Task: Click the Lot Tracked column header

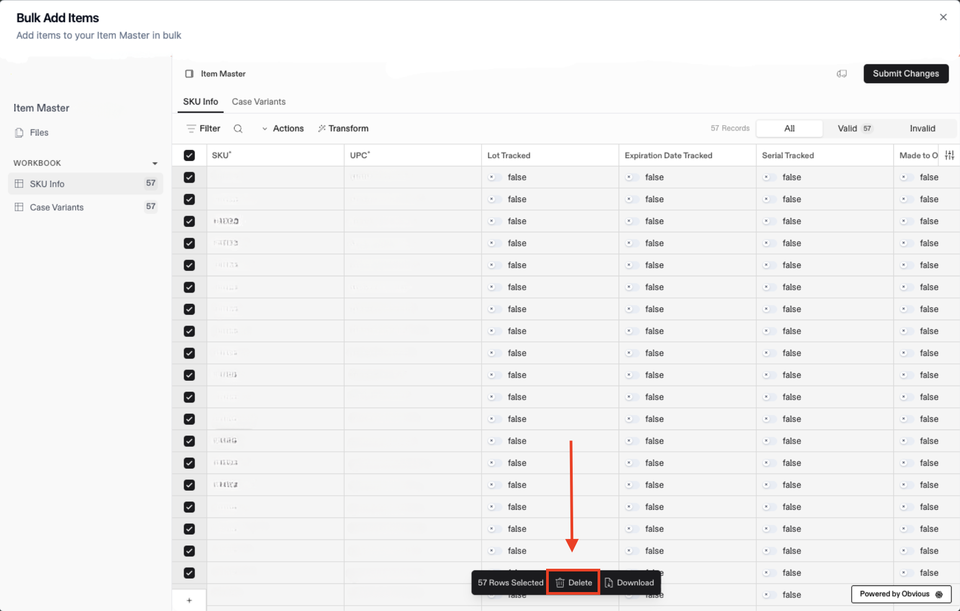Action: point(550,155)
